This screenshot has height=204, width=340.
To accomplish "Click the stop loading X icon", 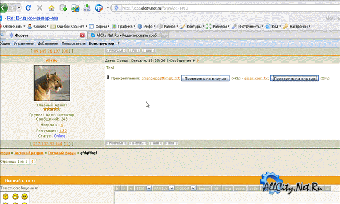I will 40,8.
